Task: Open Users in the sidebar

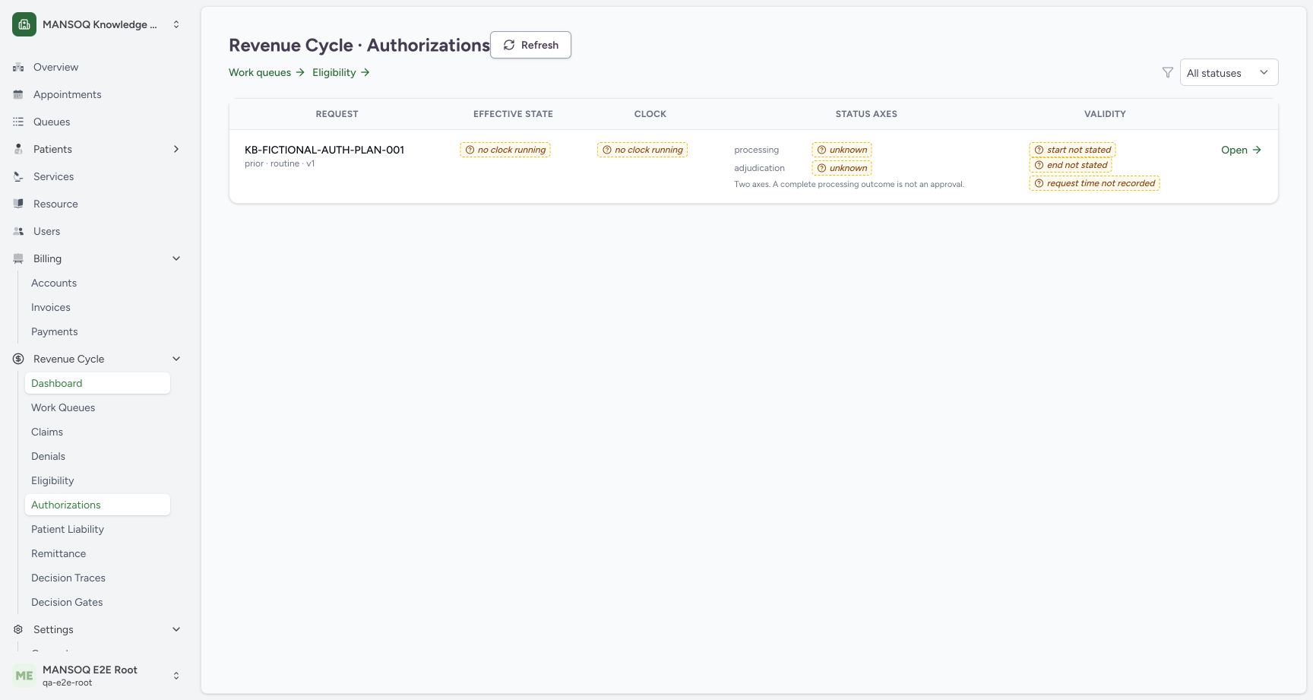Action: 46,231
